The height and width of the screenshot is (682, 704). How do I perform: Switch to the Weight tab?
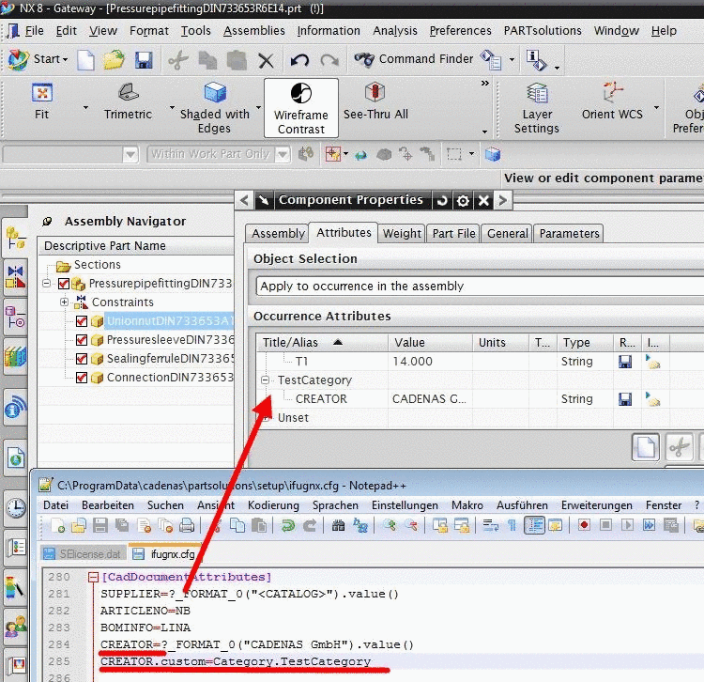coord(402,234)
